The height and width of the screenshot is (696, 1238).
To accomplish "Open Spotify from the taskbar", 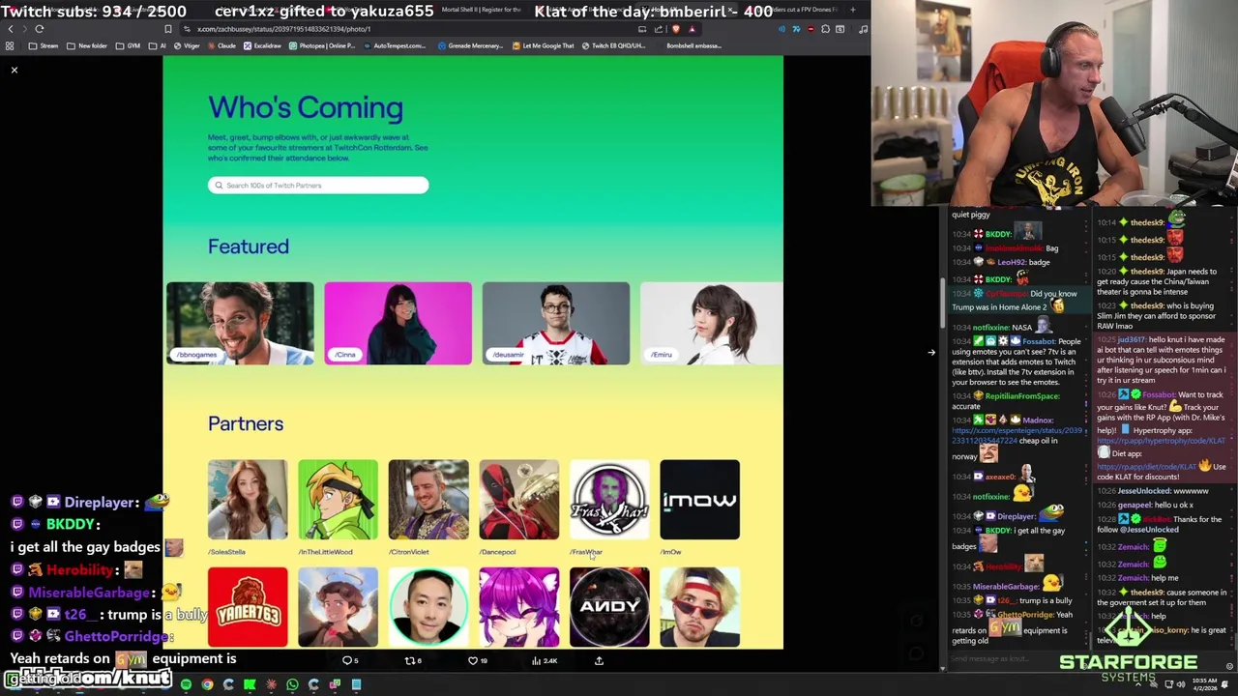I will click(x=186, y=684).
